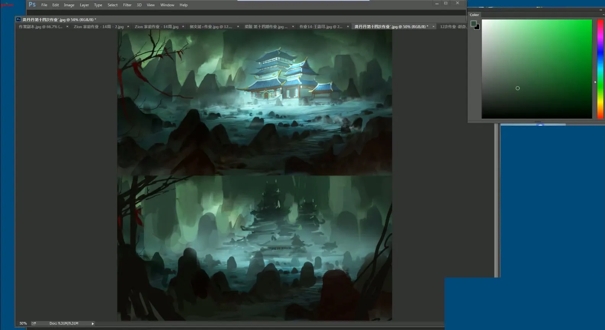
Task: Switch to the 梁靓 第十四期作业.jpg tab
Action: (266, 27)
